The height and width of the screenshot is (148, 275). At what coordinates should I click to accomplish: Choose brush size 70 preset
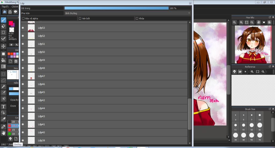(260, 136)
